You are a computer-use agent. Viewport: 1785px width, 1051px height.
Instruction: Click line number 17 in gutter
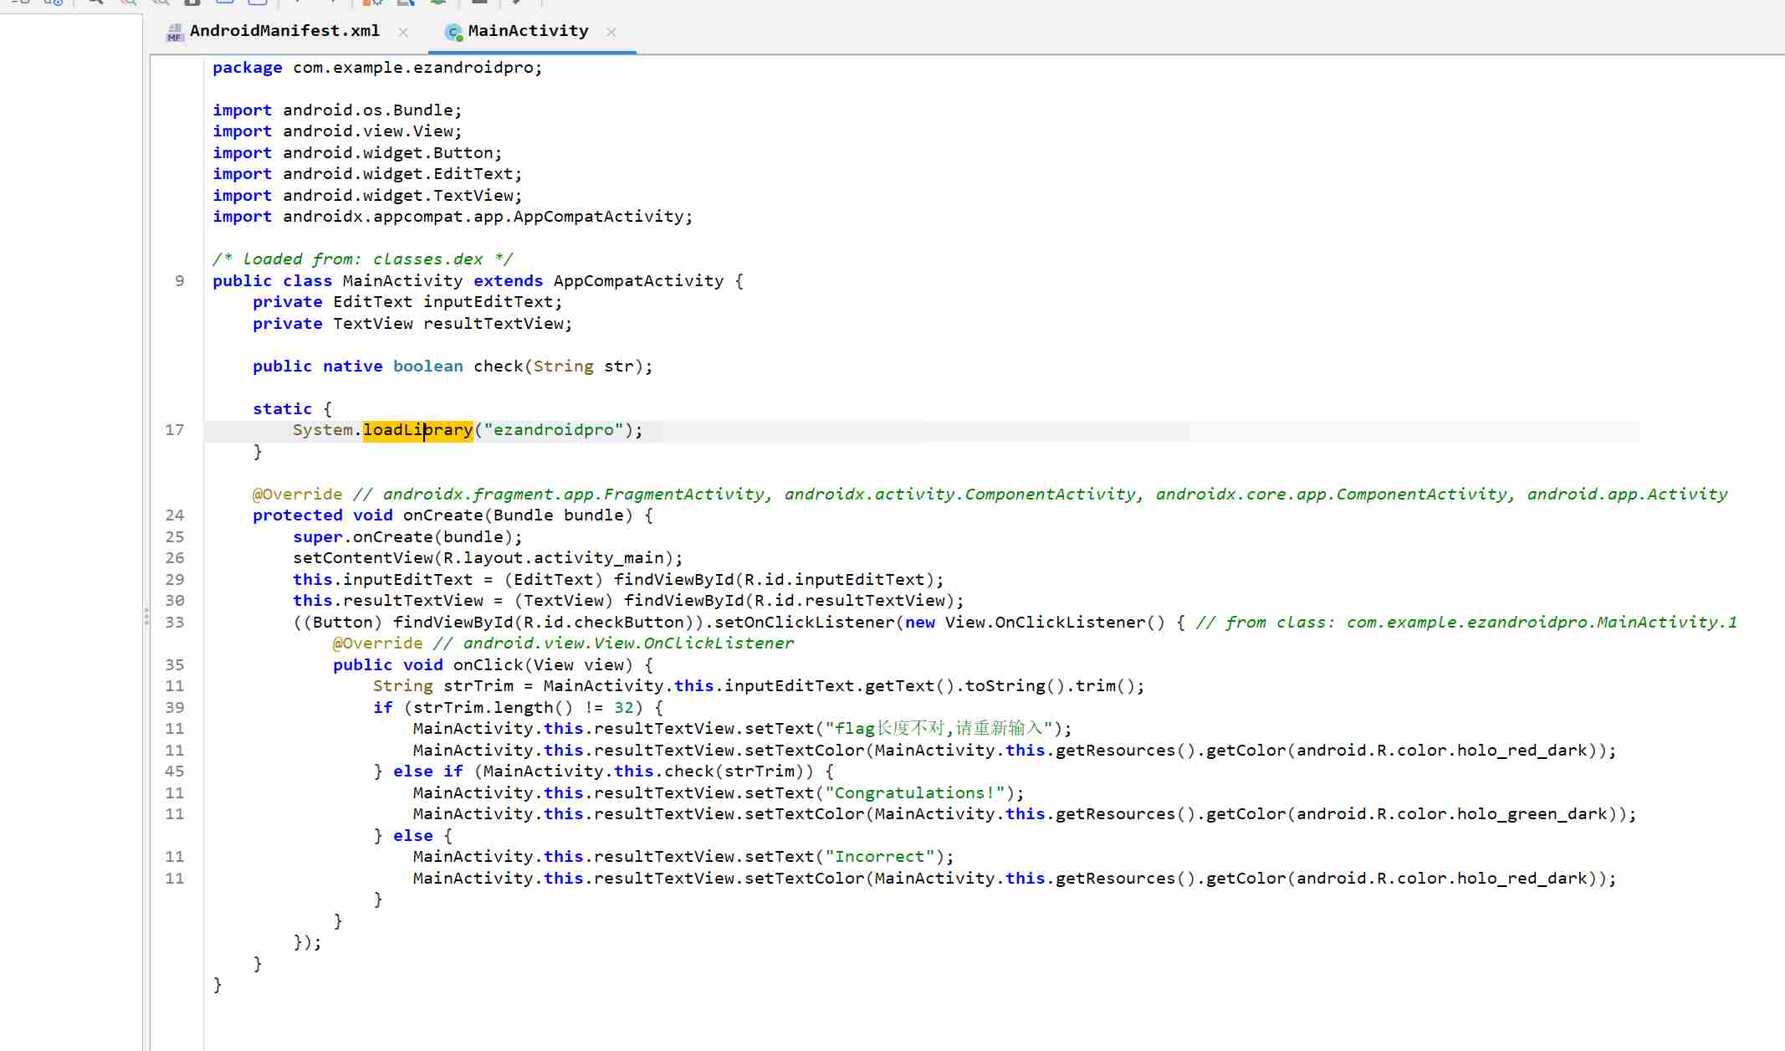coord(174,430)
